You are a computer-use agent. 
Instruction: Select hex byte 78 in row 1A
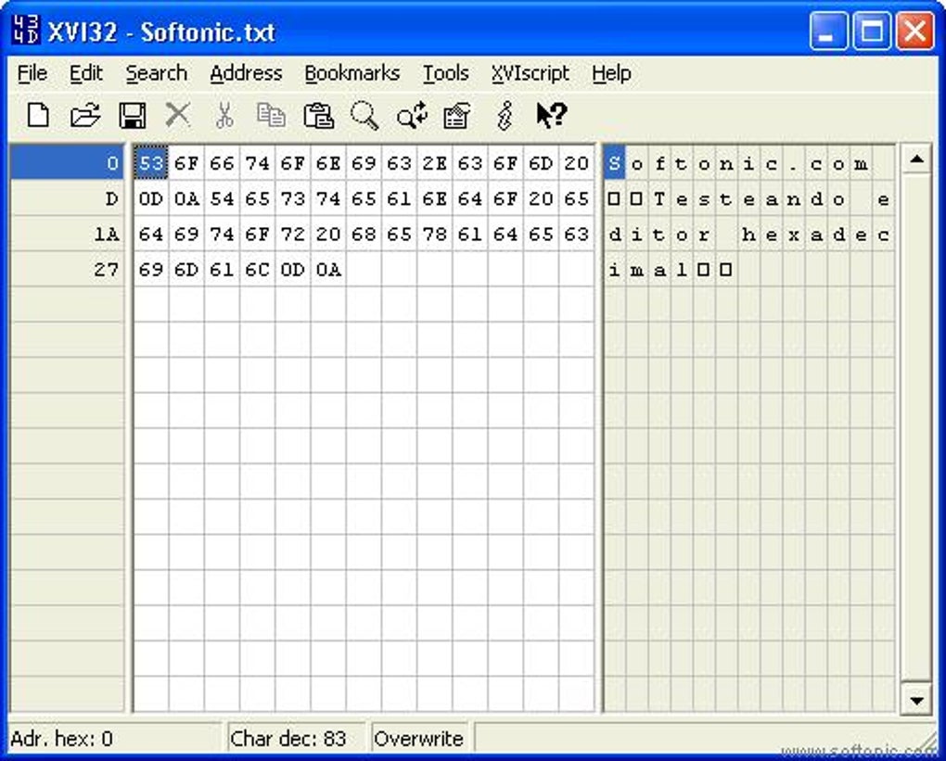coord(434,234)
